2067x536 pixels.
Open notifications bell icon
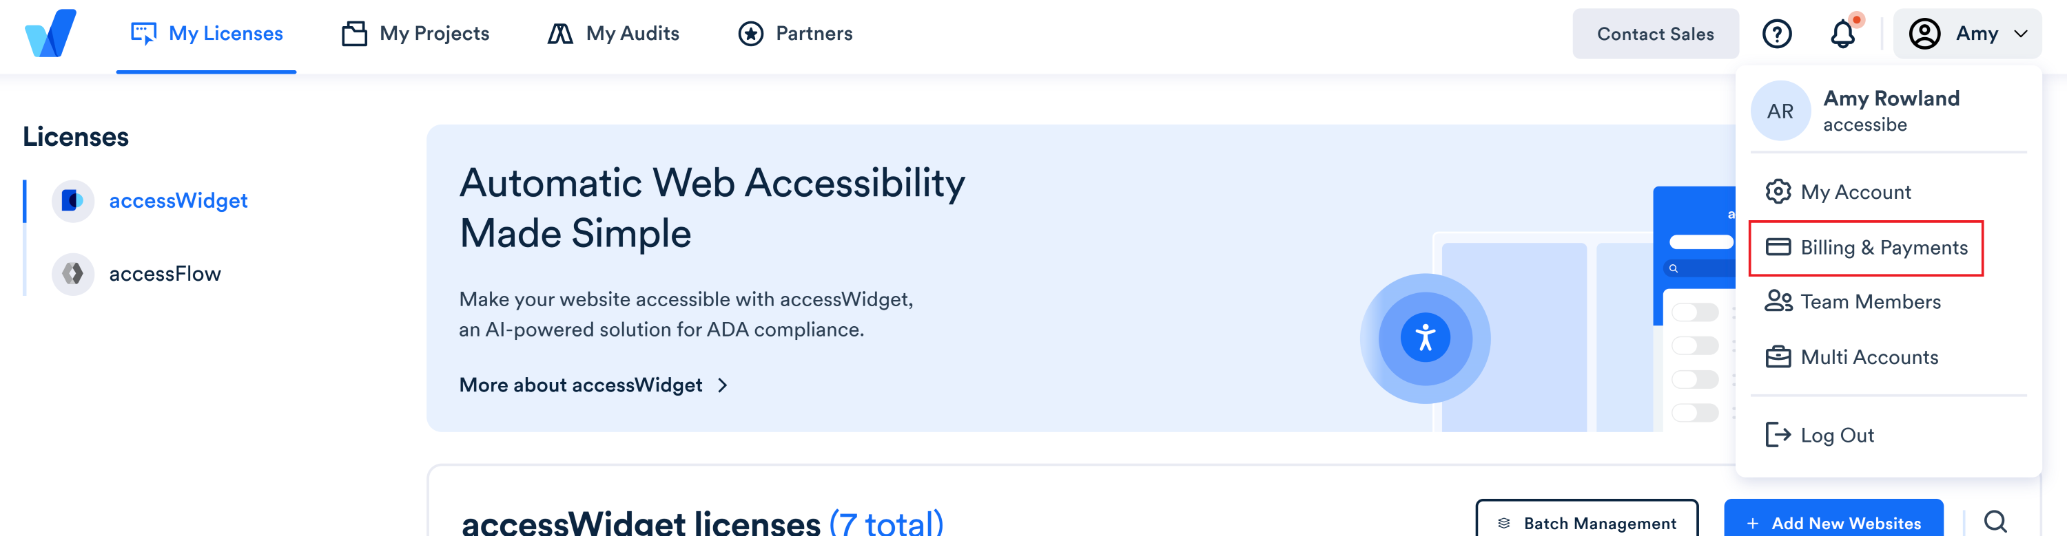pos(1842,34)
